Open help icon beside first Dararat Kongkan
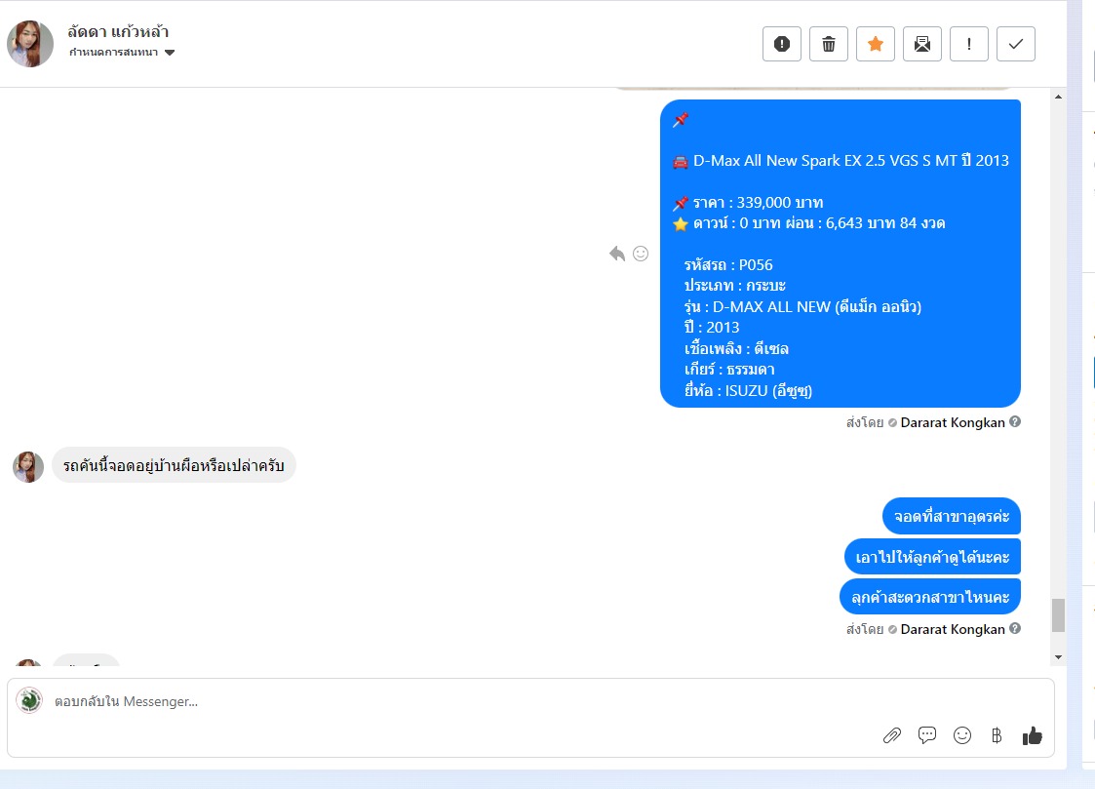The height and width of the screenshot is (789, 1095). 1015,421
